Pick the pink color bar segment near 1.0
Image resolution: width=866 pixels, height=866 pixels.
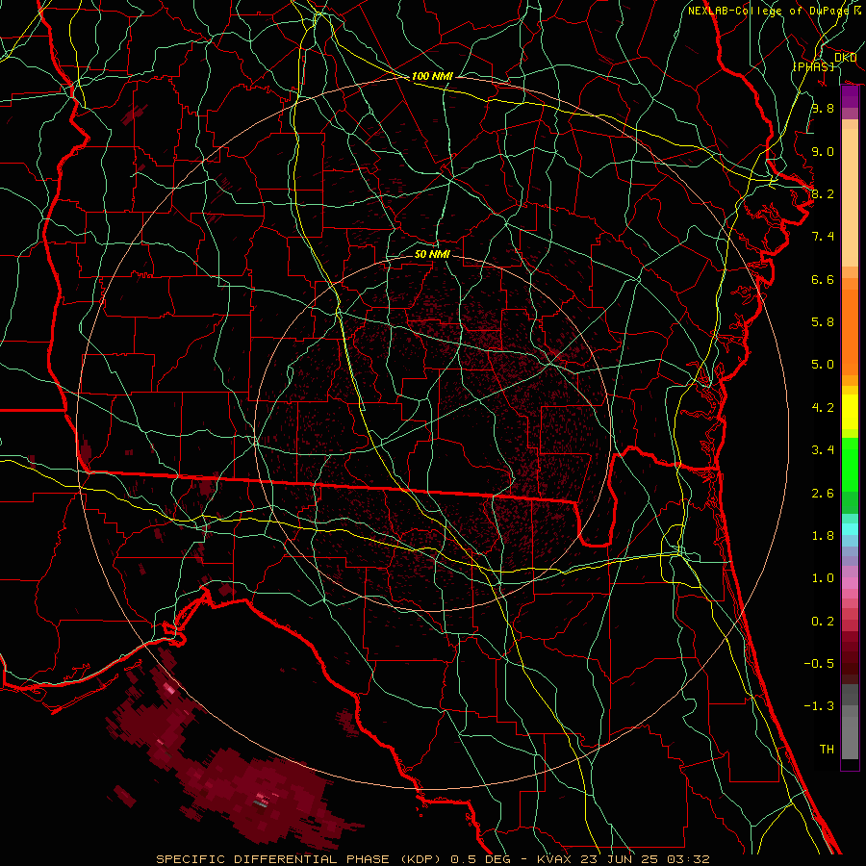coord(850,583)
